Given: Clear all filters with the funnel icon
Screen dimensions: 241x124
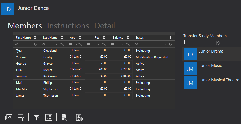Looking at the screenshot, I should click(x=37, y=117).
